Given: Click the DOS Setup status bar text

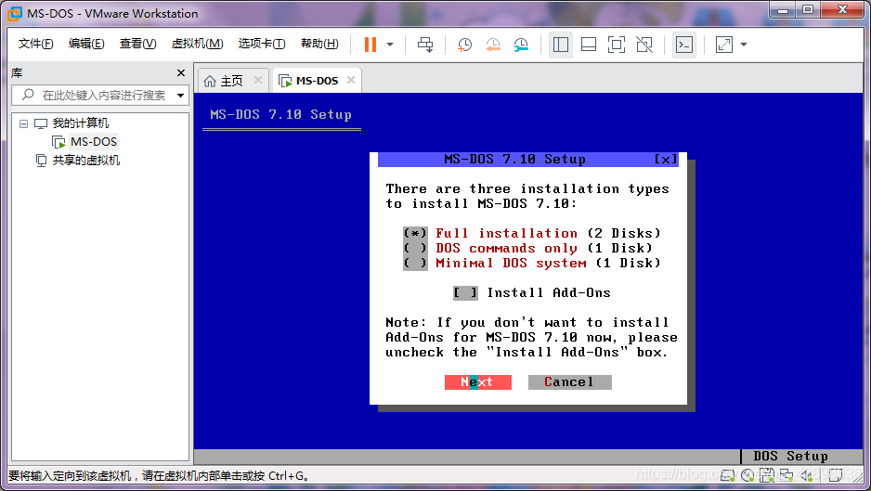Looking at the screenshot, I should 790,456.
